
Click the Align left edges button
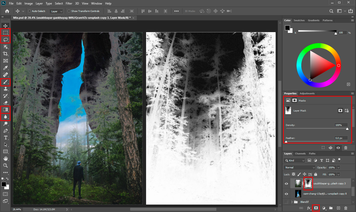(109, 11)
